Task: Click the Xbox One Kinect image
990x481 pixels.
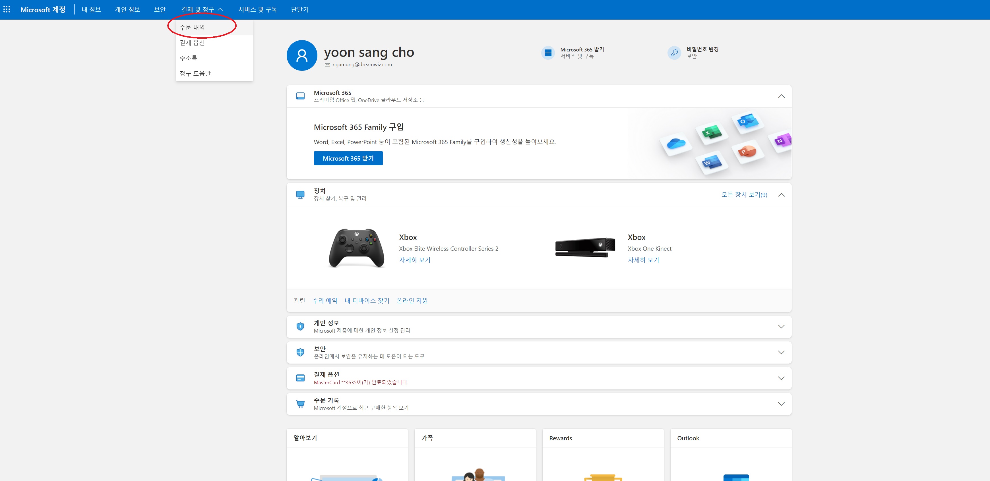Action: point(585,247)
